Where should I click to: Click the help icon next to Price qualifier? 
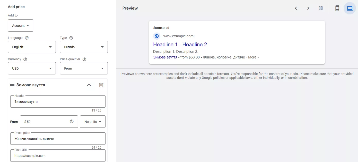pyautogui.click(x=84, y=59)
